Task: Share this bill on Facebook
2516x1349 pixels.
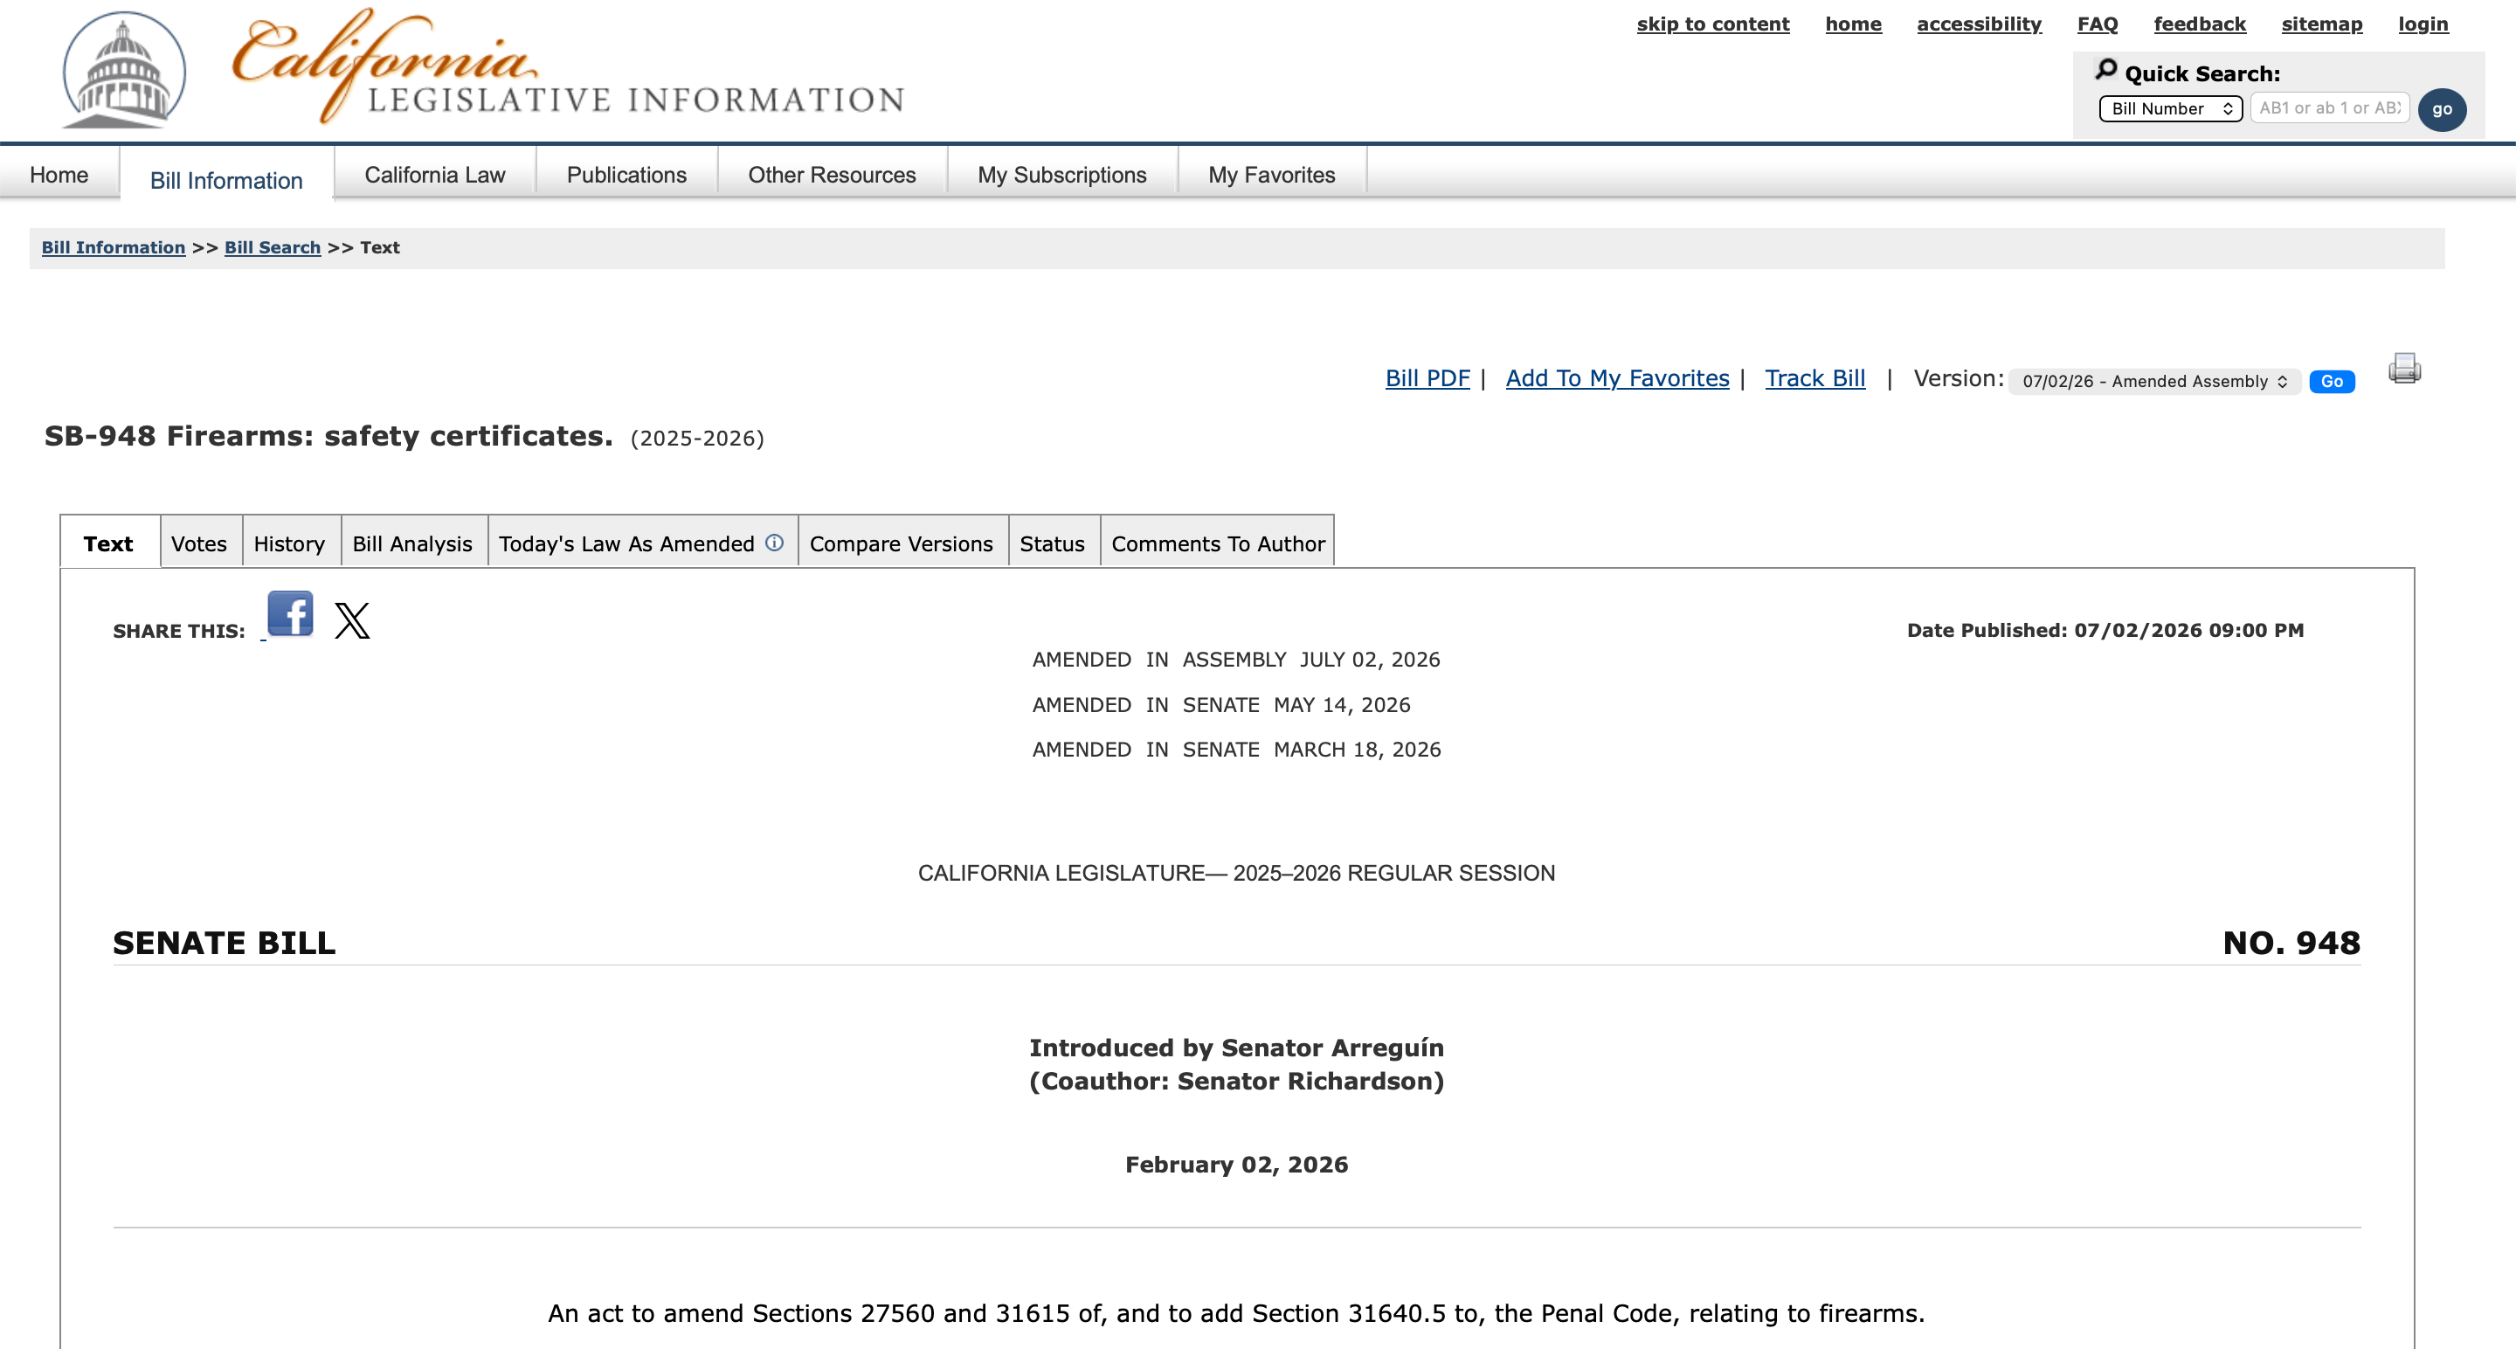Action: 290,613
